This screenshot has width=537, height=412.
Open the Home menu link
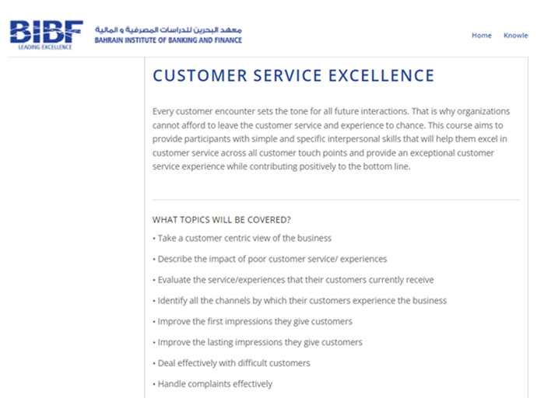pyautogui.click(x=482, y=35)
